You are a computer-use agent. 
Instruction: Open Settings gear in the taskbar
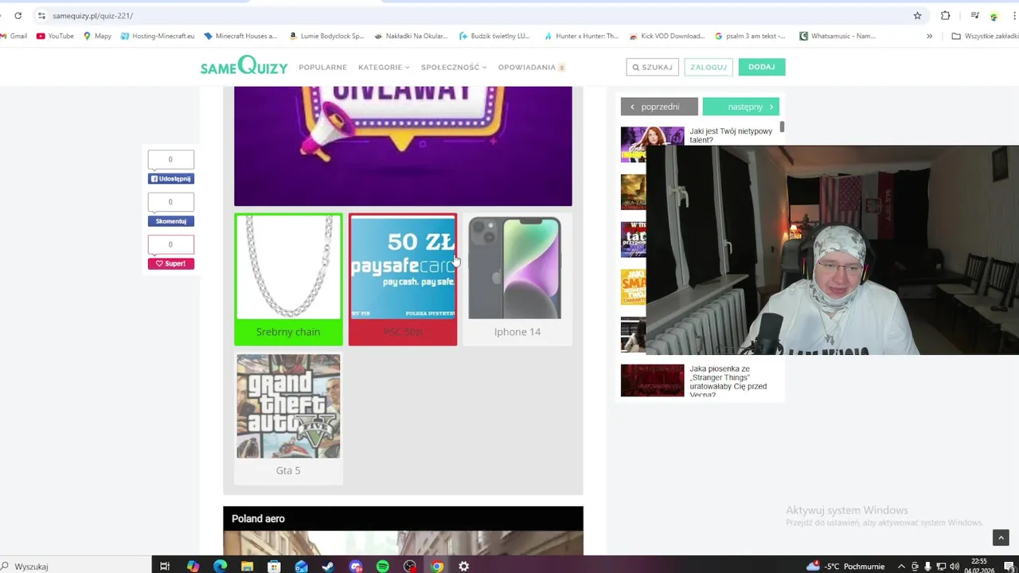(x=463, y=566)
